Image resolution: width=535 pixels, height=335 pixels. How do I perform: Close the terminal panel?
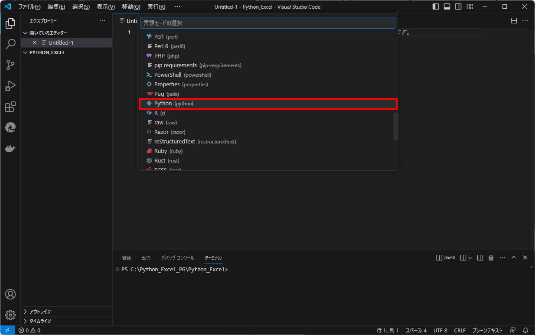pos(525,257)
